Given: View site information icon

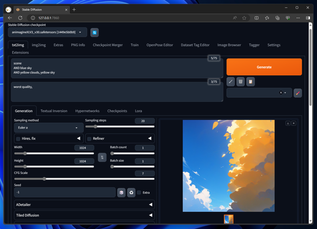Looking at the screenshot, I should (33, 18).
